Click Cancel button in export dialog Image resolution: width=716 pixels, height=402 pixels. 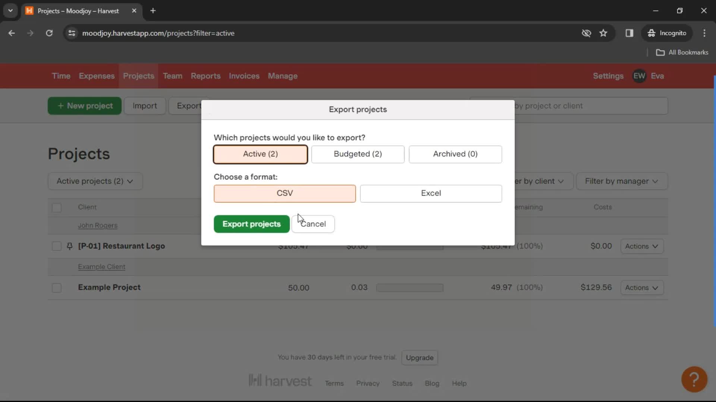[x=313, y=224]
